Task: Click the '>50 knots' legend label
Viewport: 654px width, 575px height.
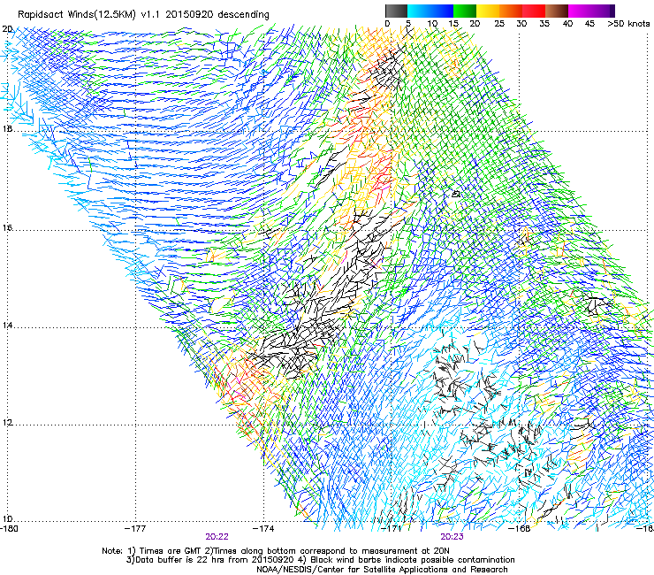Action: coord(628,24)
